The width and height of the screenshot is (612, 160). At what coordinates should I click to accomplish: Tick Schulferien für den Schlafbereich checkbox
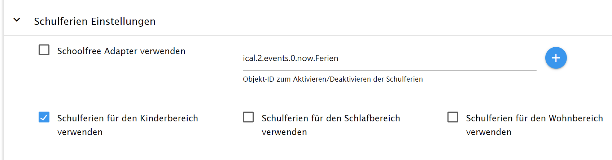tap(248, 117)
